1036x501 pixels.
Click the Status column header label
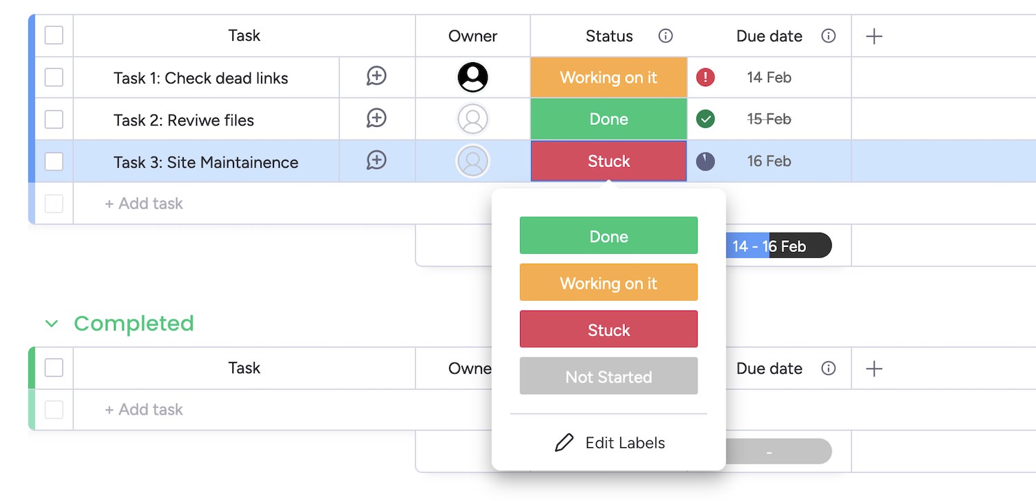point(609,36)
